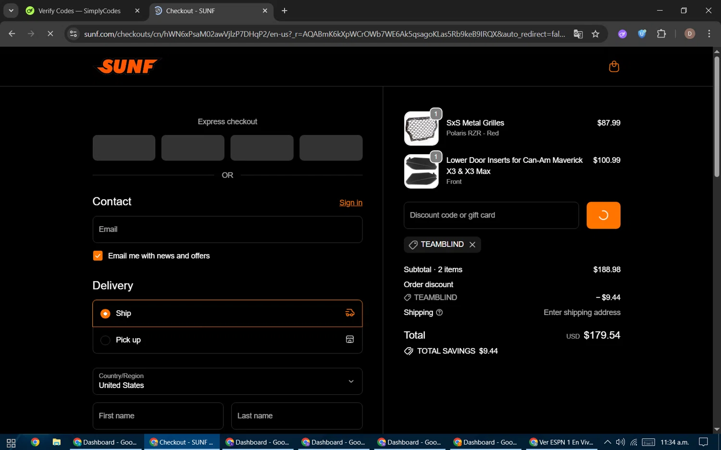Click the Discount code or gift card field
Viewport: 721px width, 450px height.
point(491,215)
